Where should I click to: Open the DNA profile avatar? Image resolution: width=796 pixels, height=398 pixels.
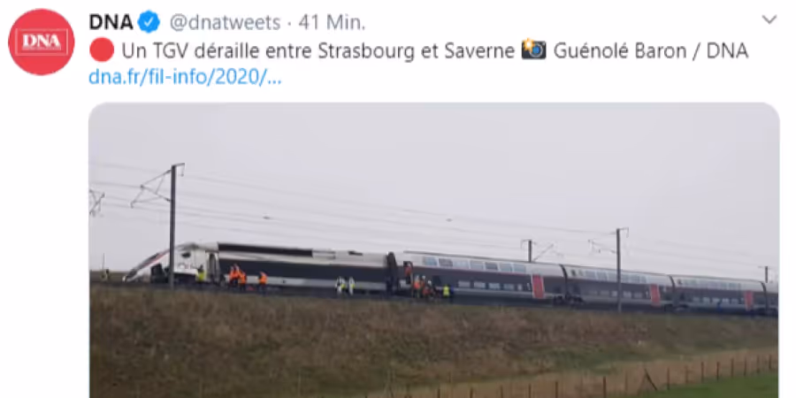[41, 42]
